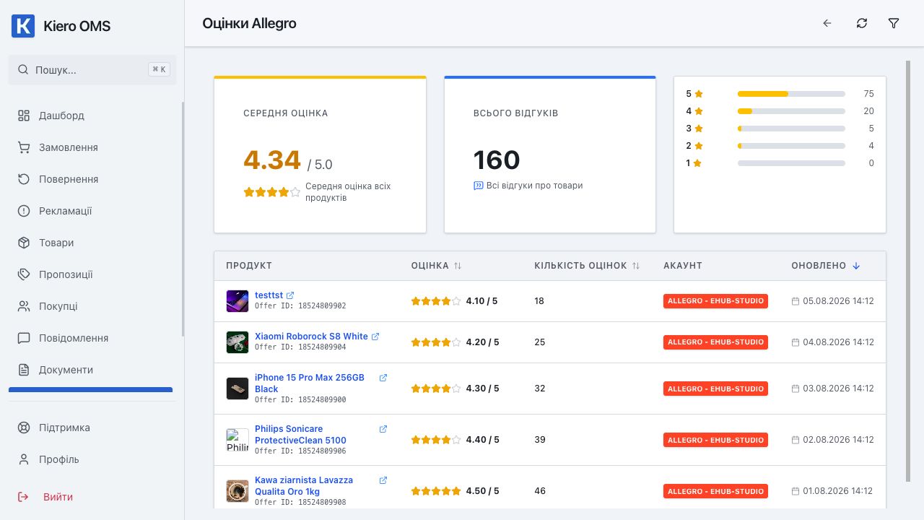Sort by Кількість оцінок column arrows

click(636, 266)
